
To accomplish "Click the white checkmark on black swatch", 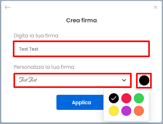I will point(114,98).
